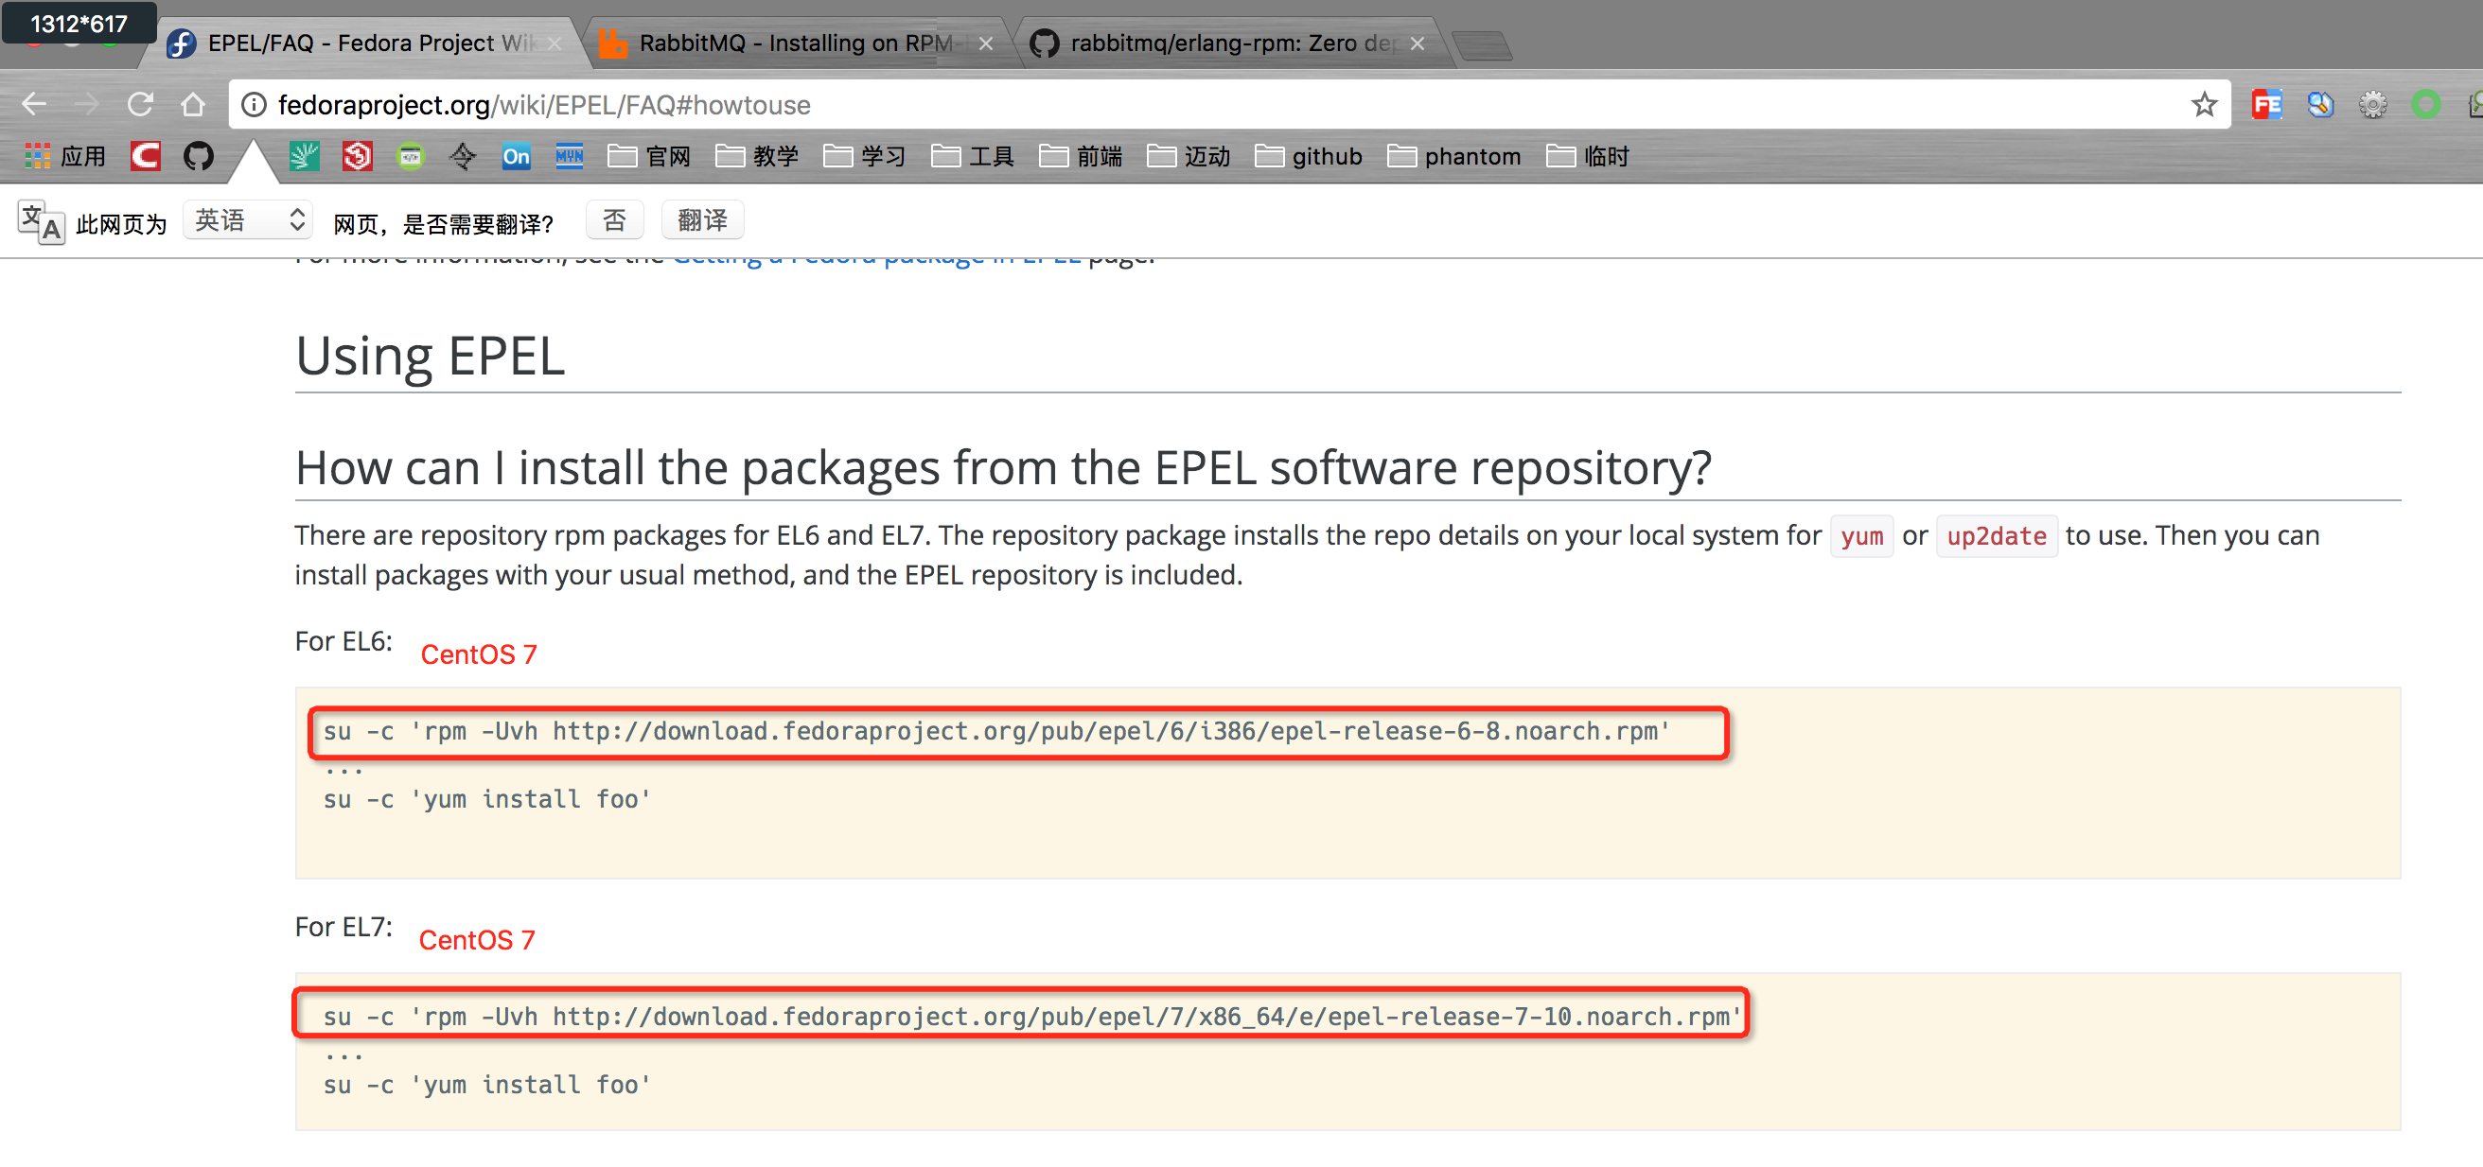Click the 'For EL6:' label
This screenshot has height=1167, width=2483.
click(x=343, y=641)
